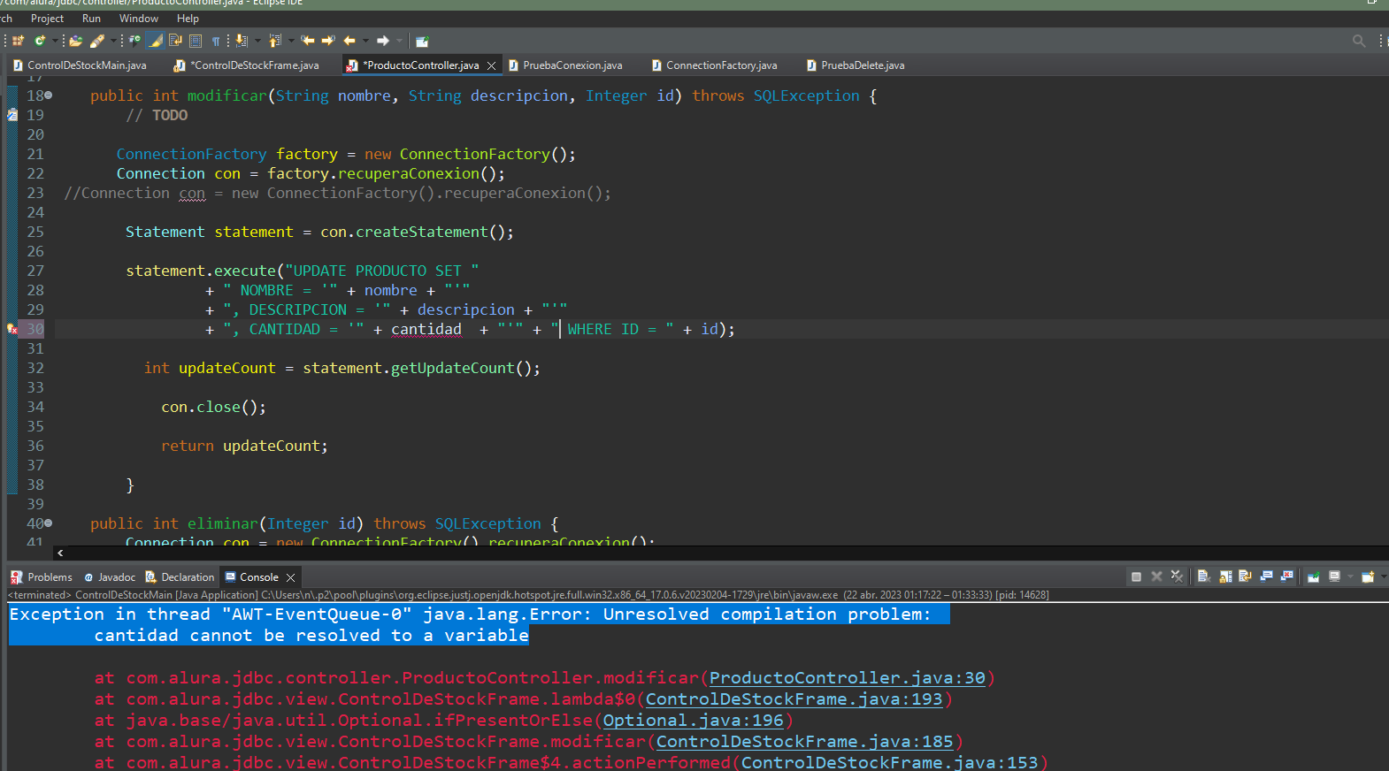Close the ProductoController.java tab

(491, 65)
